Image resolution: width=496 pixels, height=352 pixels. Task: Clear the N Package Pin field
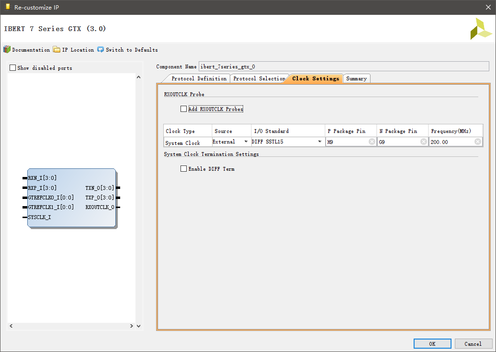coord(424,142)
